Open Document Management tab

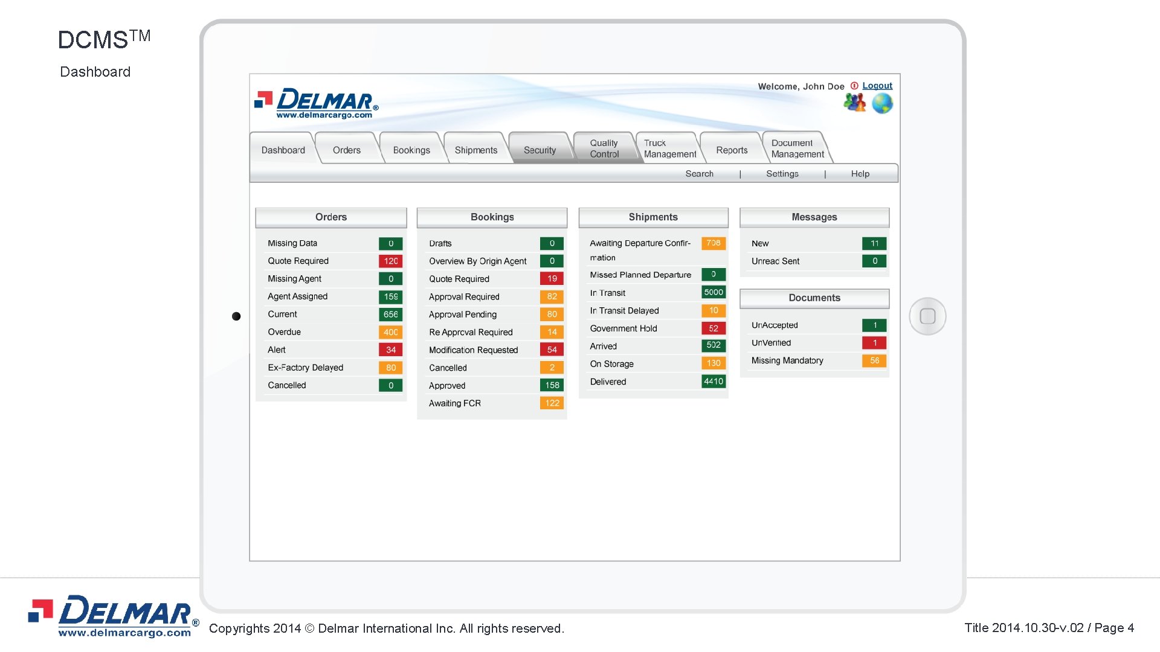coord(797,149)
